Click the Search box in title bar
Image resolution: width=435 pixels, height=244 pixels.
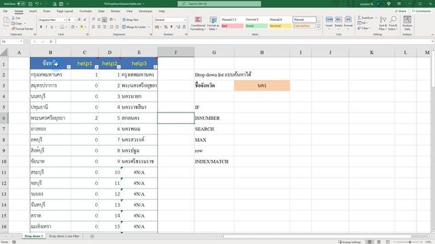click(219, 4)
